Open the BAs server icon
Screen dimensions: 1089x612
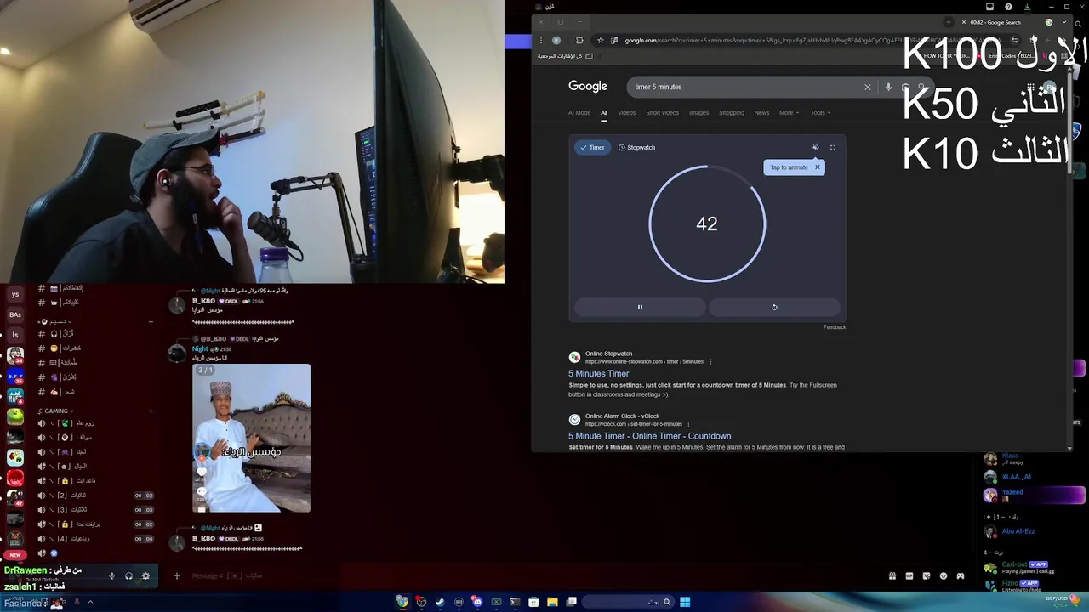click(x=14, y=314)
